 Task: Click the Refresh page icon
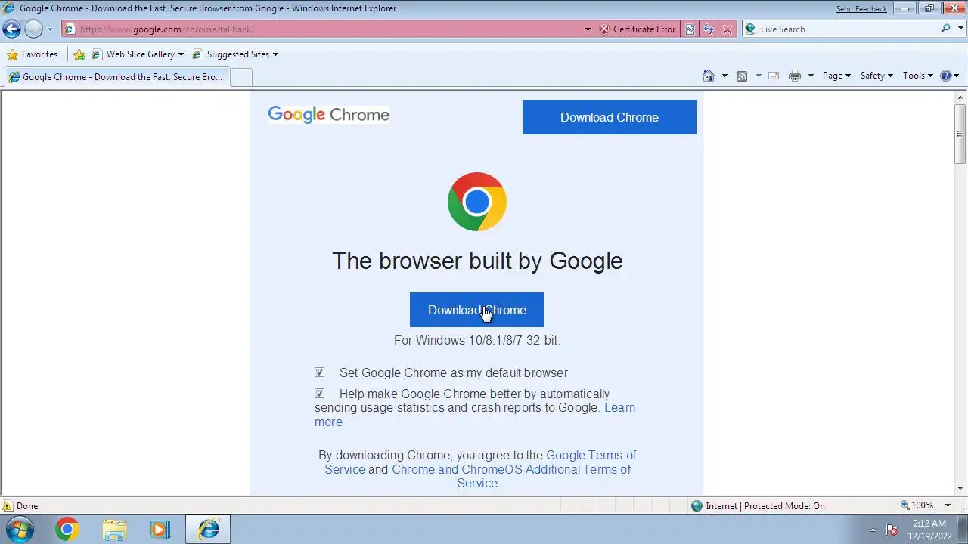(709, 29)
